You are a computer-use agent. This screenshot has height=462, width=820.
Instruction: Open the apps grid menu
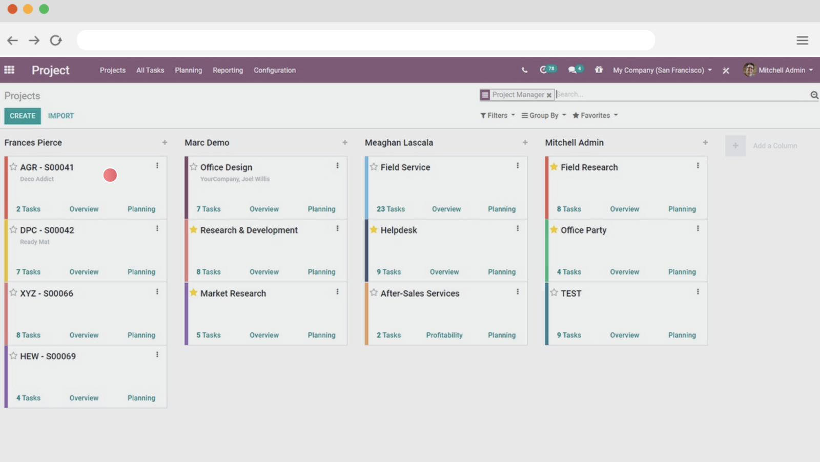[9, 70]
